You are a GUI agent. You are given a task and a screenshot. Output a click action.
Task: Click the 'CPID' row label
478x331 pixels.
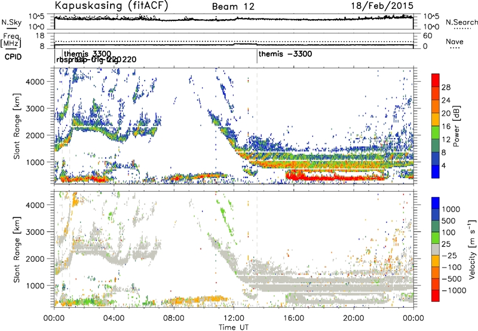point(13,57)
